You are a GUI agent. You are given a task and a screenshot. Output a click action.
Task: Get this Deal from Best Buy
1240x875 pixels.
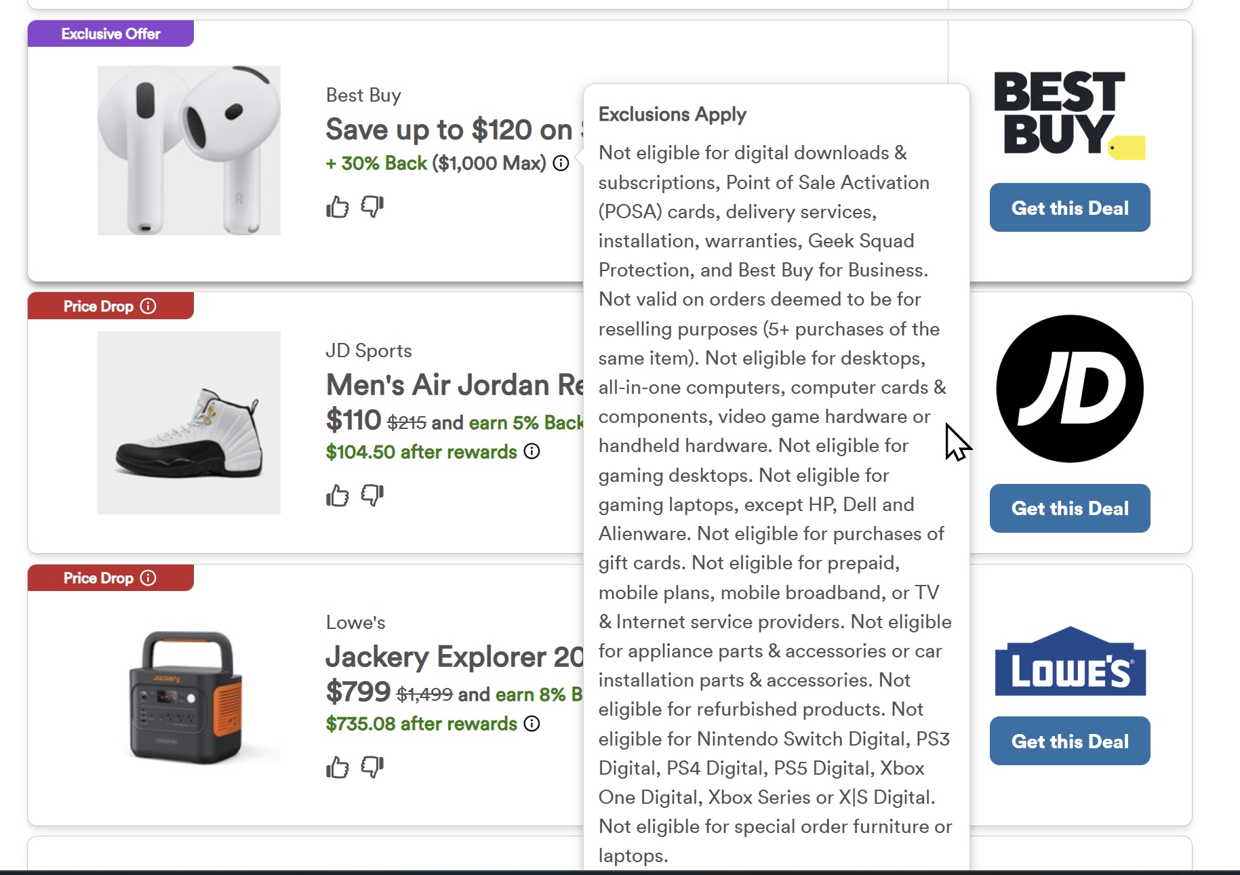pyautogui.click(x=1069, y=208)
